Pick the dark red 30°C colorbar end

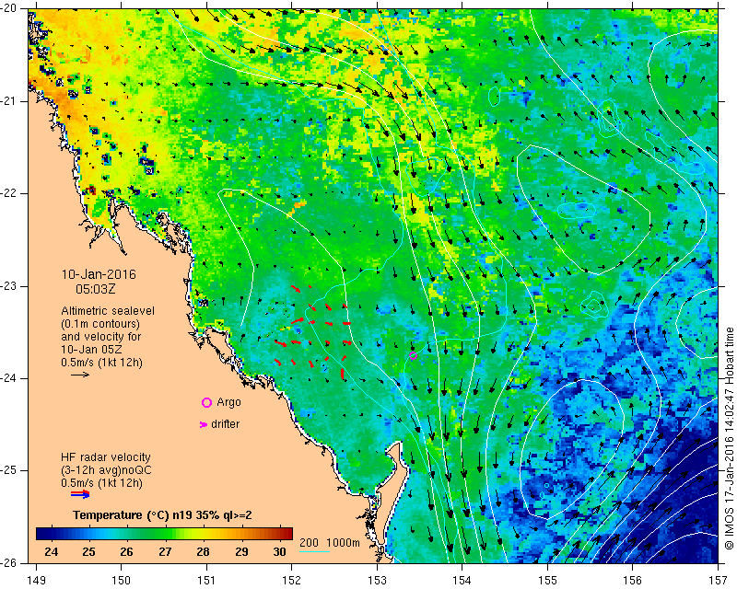[288, 534]
